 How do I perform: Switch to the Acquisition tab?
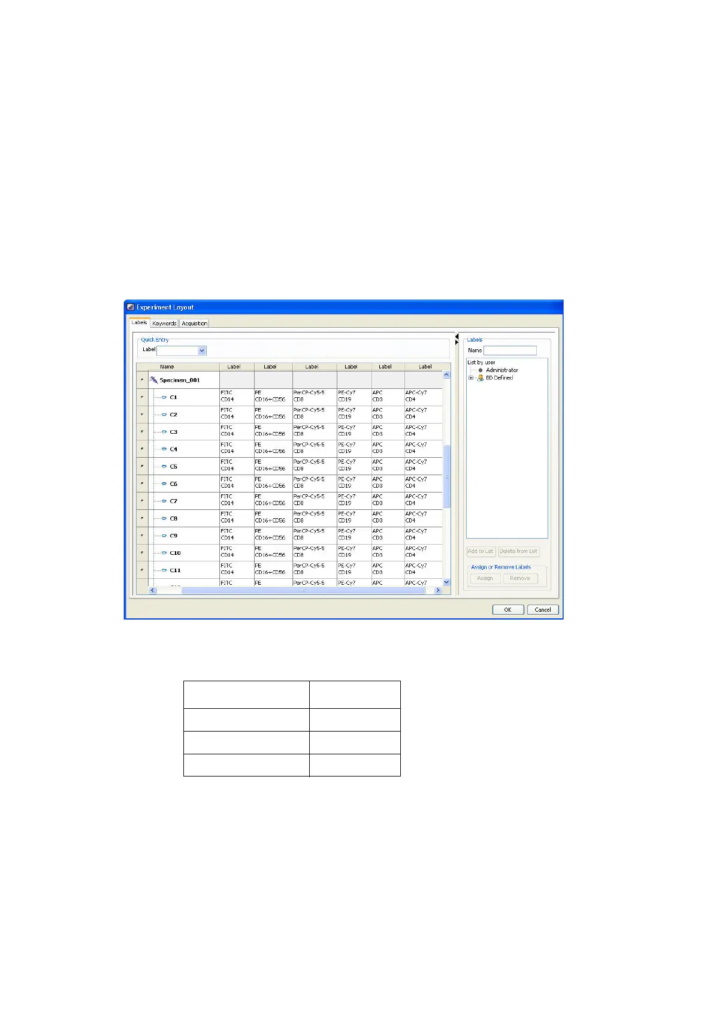tap(194, 323)
